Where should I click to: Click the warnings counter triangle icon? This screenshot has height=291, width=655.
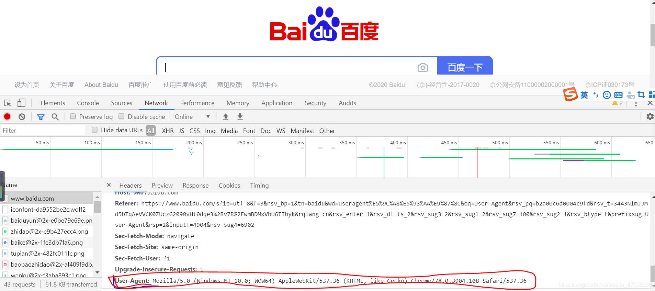tap(615, 103)
